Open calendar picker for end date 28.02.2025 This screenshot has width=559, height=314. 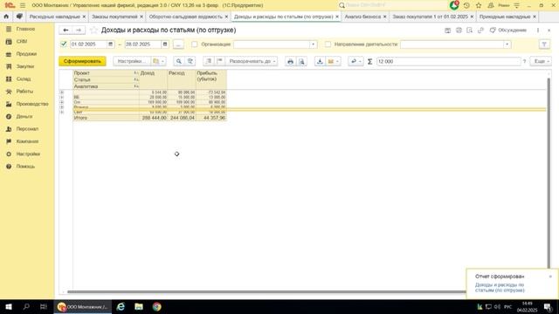[x=165, y=44]
